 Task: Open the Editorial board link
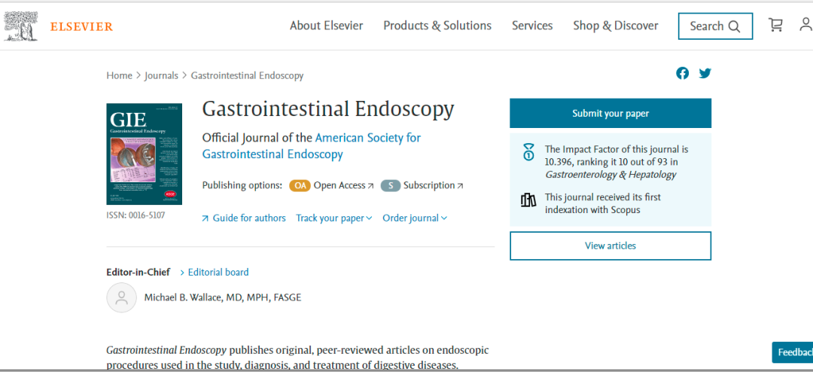coord(218,272)
